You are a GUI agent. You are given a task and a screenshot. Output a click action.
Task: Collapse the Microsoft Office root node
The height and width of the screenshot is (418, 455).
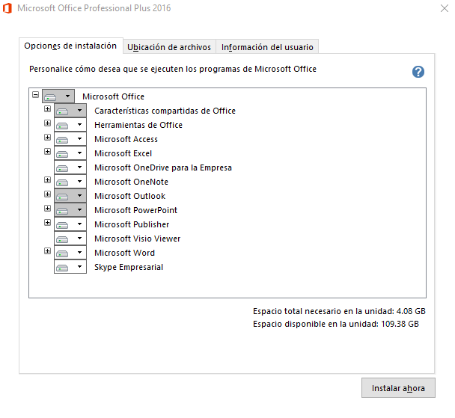tap(35, 94)
